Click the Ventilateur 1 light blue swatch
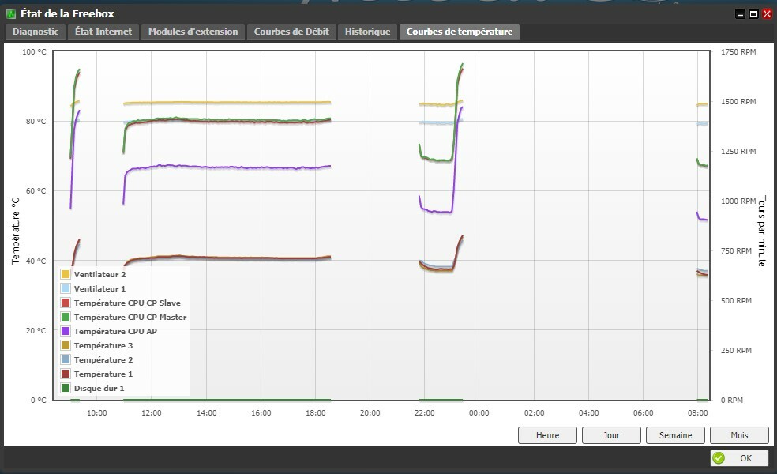The image size is (777, 474). 66,288
